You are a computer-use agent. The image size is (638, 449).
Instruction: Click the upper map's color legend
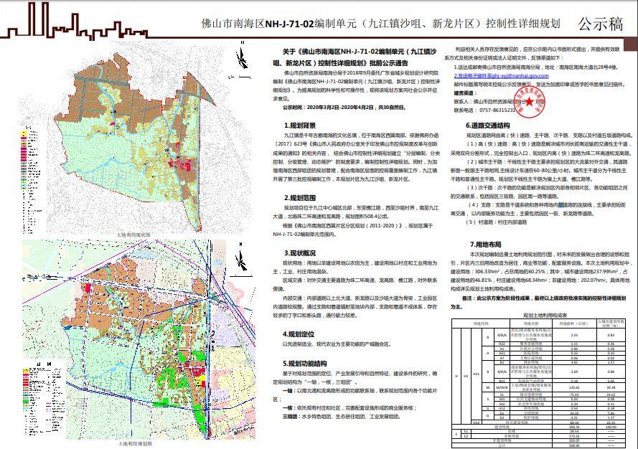[32, 181]
